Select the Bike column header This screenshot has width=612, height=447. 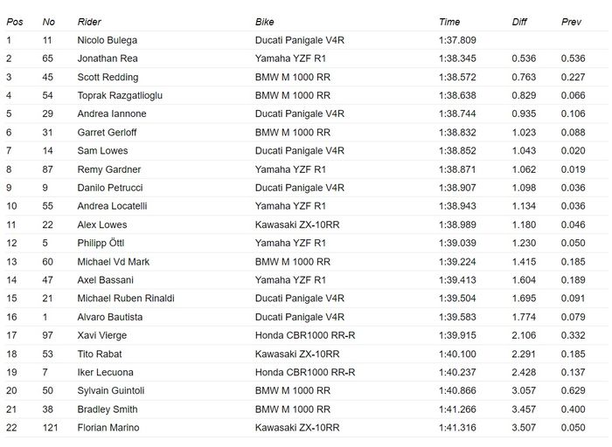click(x=265, y=21)
